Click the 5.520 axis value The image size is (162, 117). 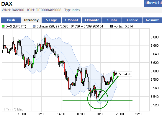[154, 105]
